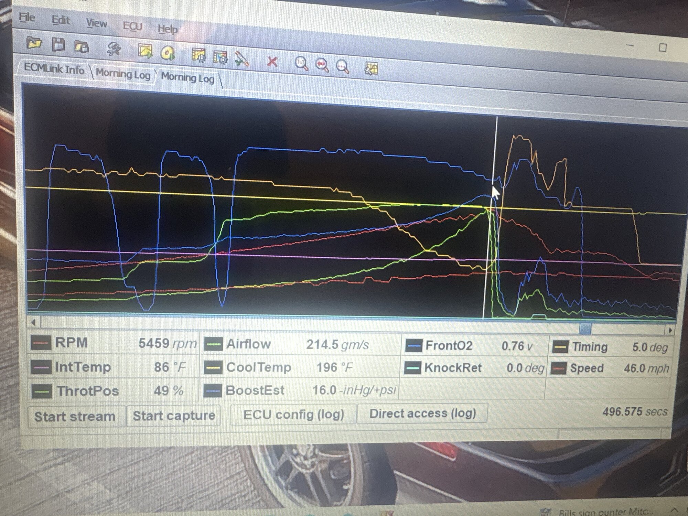
Task: Click the Timing color swatch
Action: click(x=560, y=347)
